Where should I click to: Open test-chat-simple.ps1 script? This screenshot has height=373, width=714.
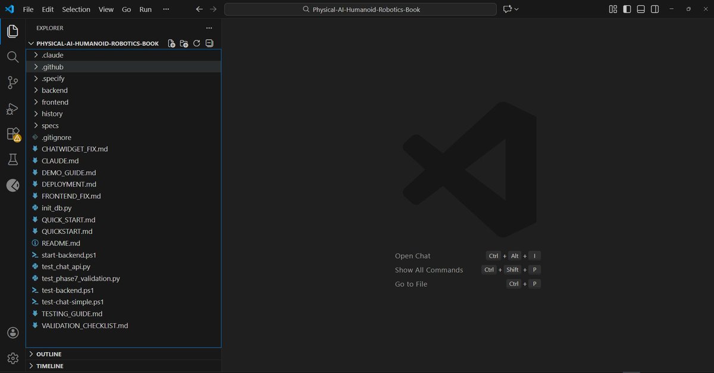123,302
